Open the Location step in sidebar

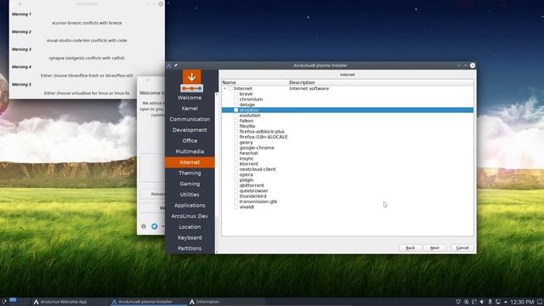190,227
